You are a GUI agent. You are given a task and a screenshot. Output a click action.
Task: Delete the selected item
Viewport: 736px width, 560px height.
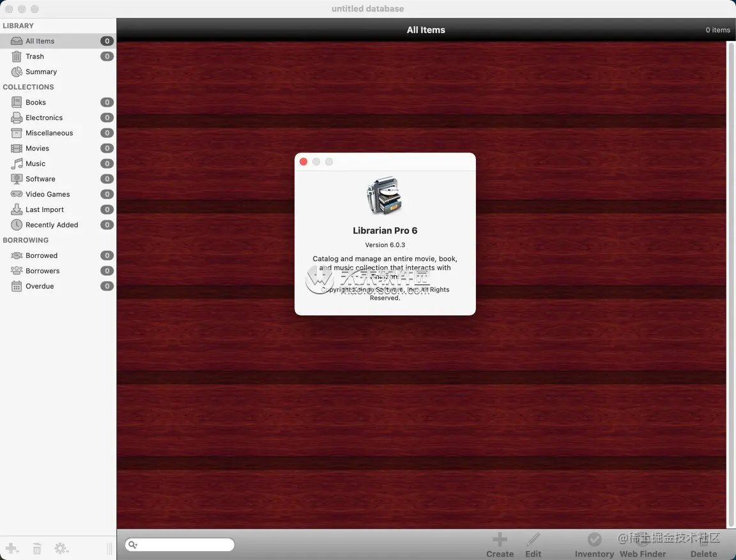[x=703, y=545]
